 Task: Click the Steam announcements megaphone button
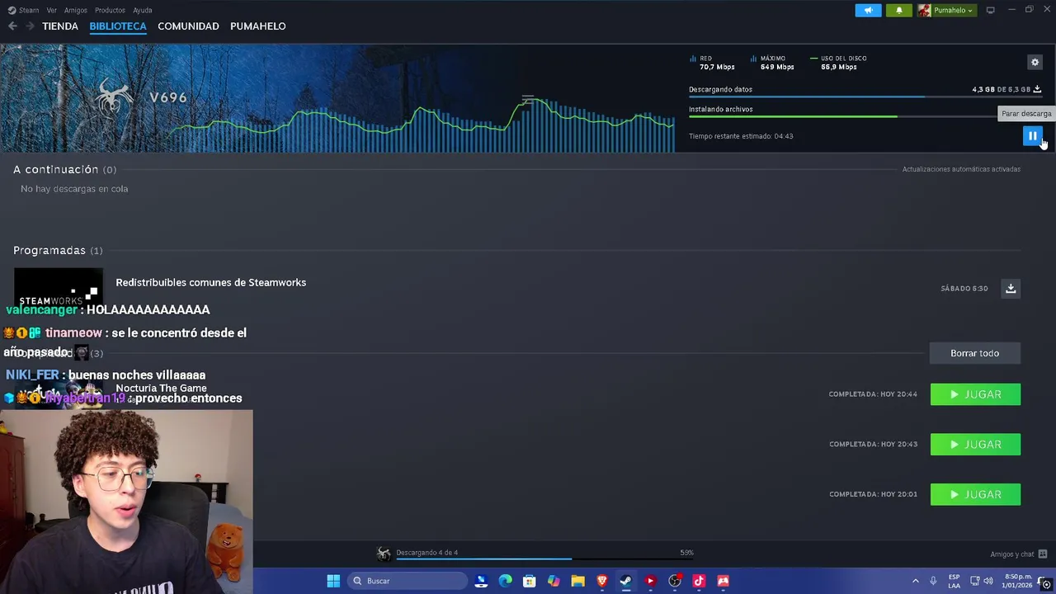[868, 10]
